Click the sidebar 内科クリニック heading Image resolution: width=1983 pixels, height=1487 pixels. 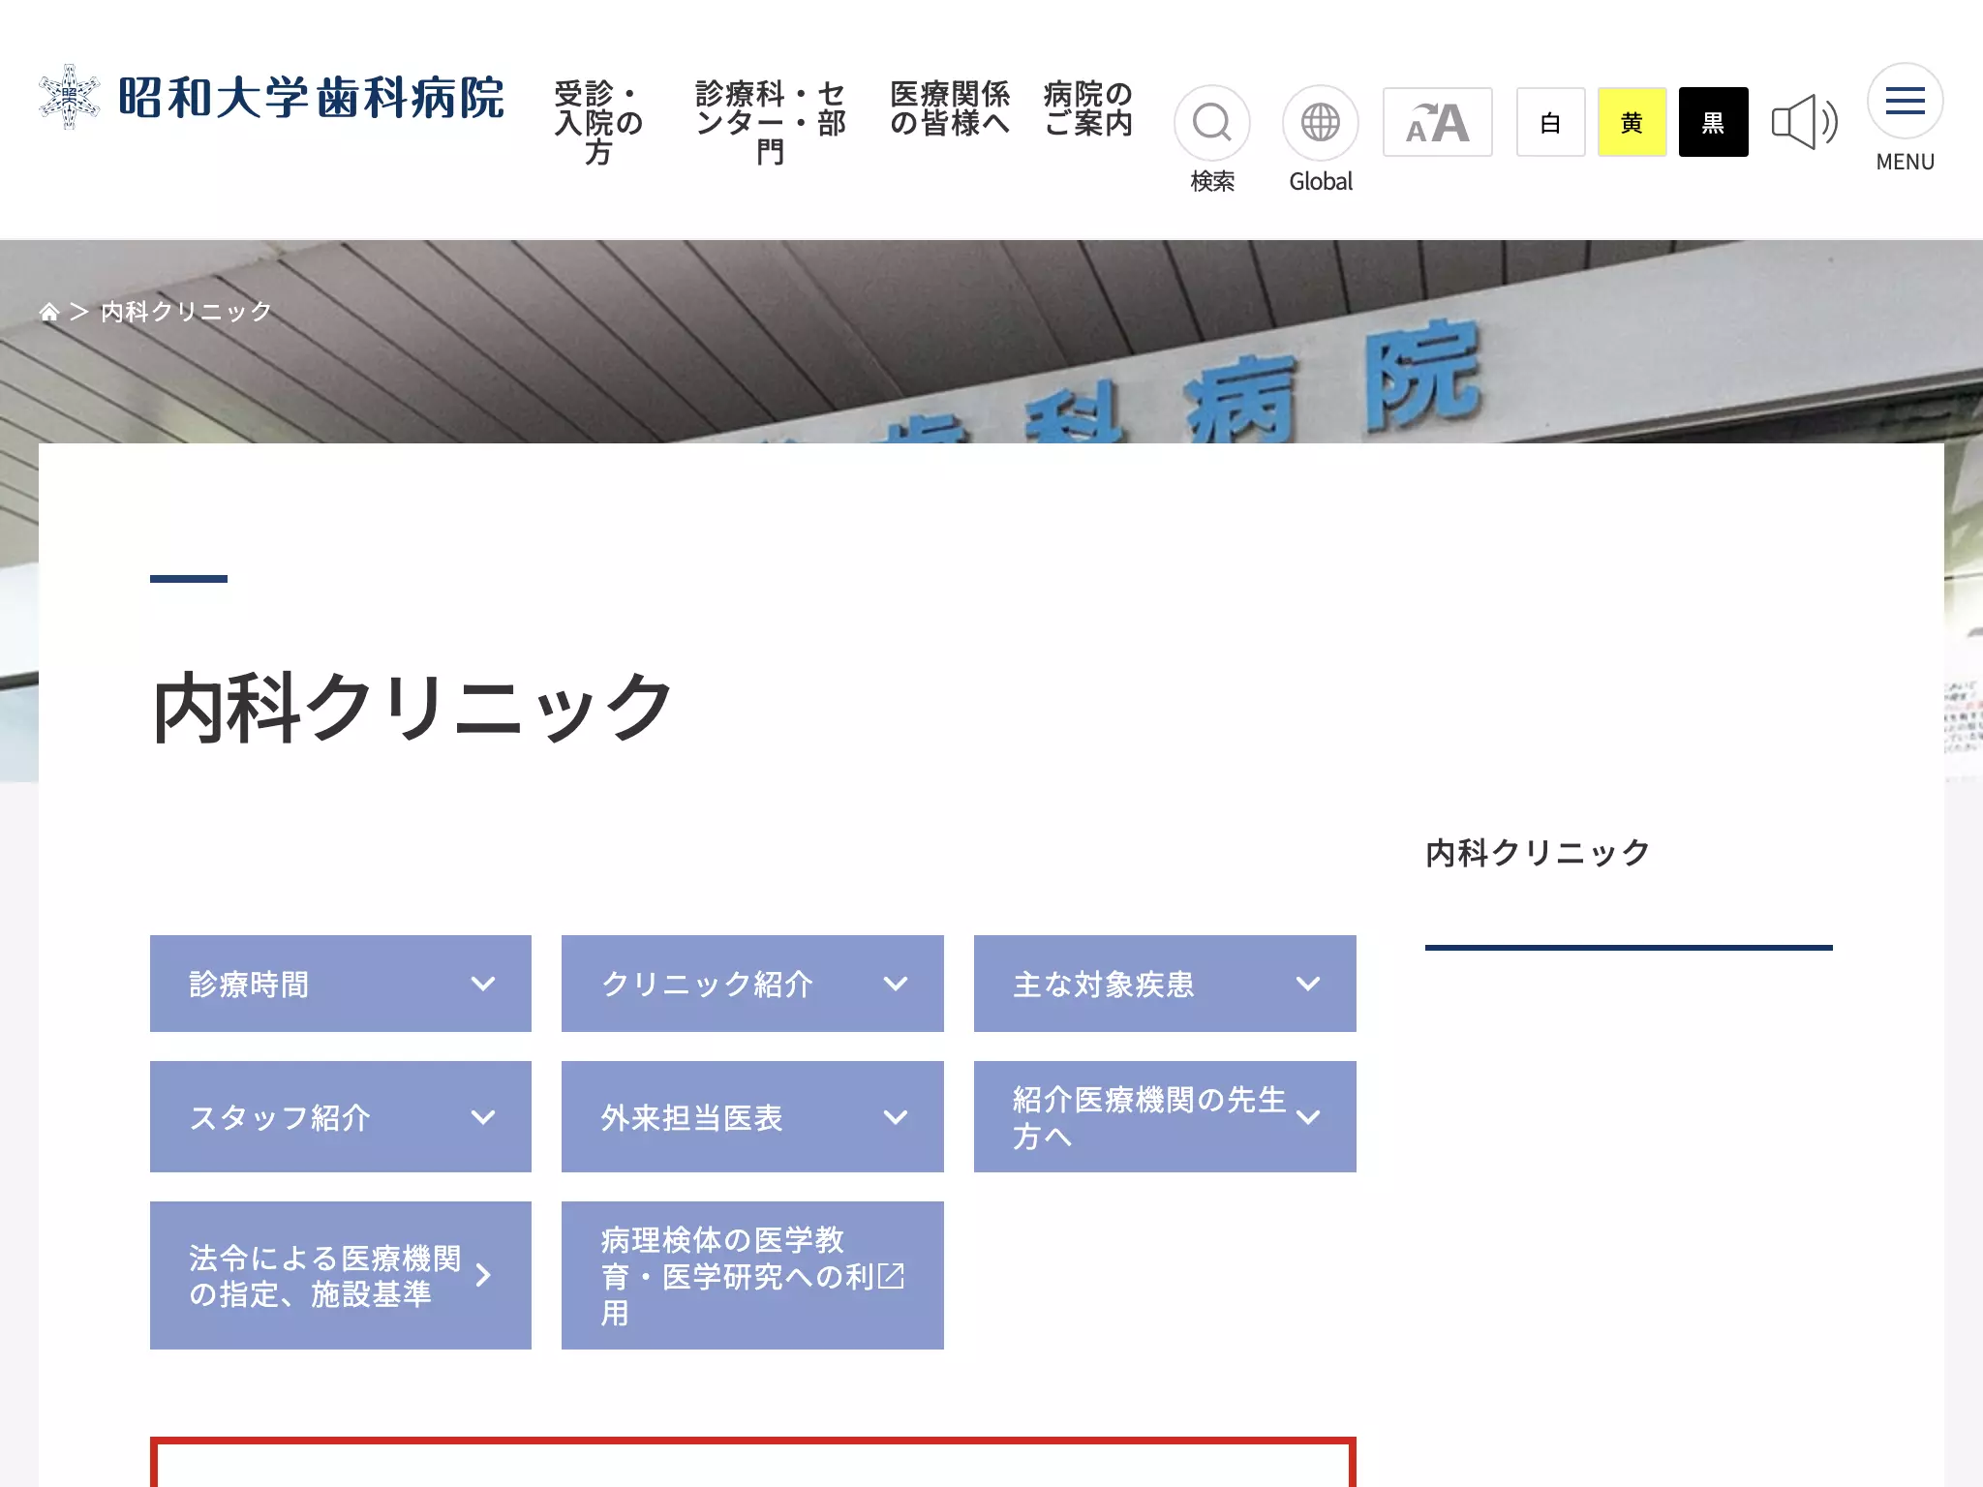[1538, 853]
